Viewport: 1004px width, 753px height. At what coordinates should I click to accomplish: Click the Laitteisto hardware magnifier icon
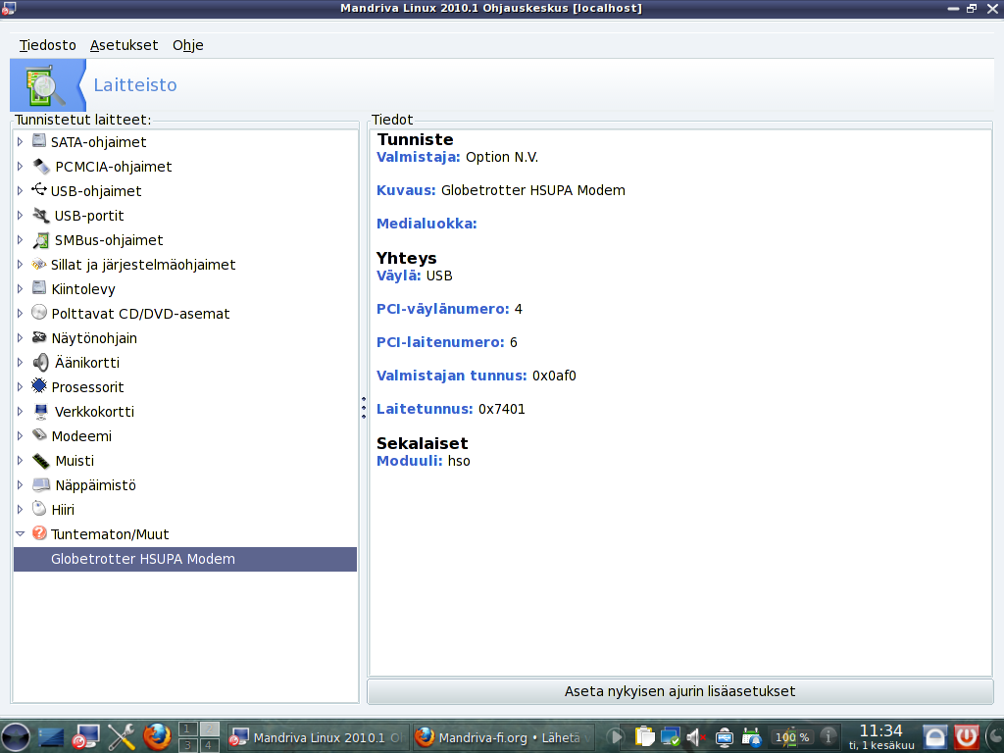pos(45,86)
